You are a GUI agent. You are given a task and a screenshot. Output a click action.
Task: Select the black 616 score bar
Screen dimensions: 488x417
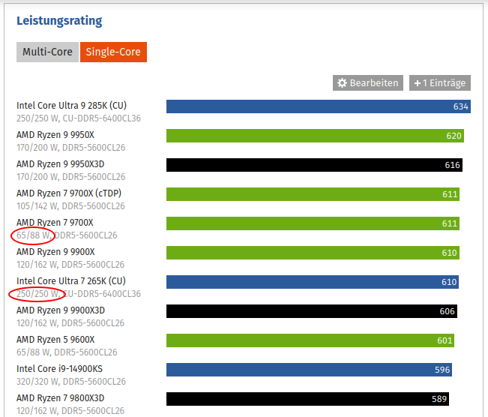(x=314, y=165)
